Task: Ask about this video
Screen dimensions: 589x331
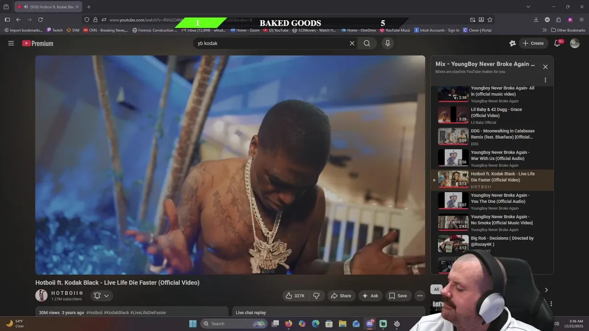Action: tap(370, 296)
